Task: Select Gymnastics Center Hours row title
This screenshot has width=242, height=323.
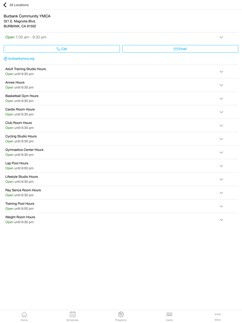Action: 24,150
